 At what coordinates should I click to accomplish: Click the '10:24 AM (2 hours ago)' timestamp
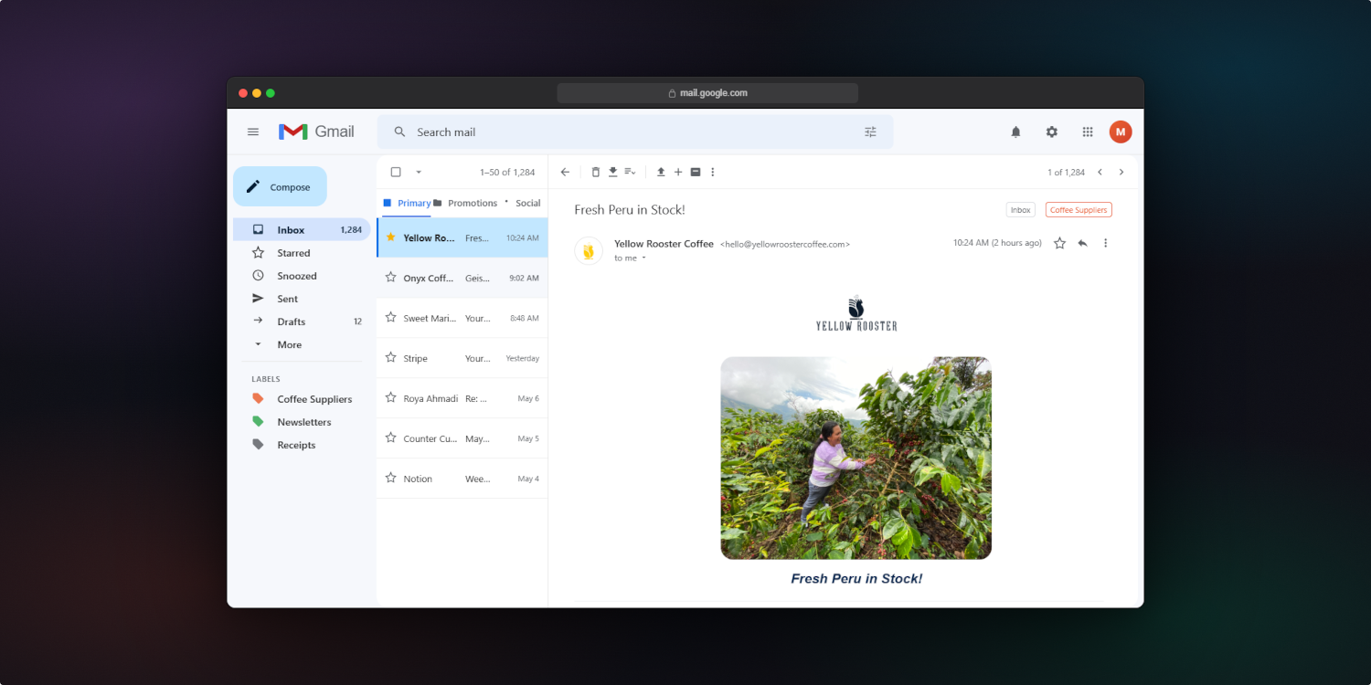tap(997, 243)
